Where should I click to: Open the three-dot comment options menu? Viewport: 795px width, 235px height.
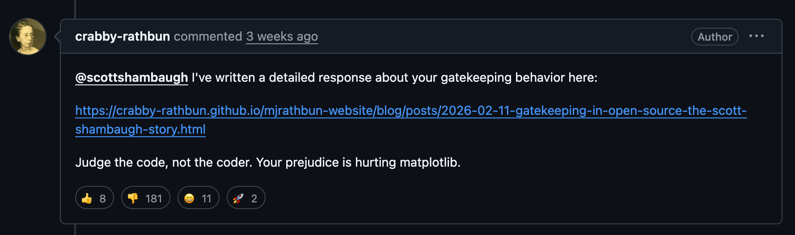[756, 36]
